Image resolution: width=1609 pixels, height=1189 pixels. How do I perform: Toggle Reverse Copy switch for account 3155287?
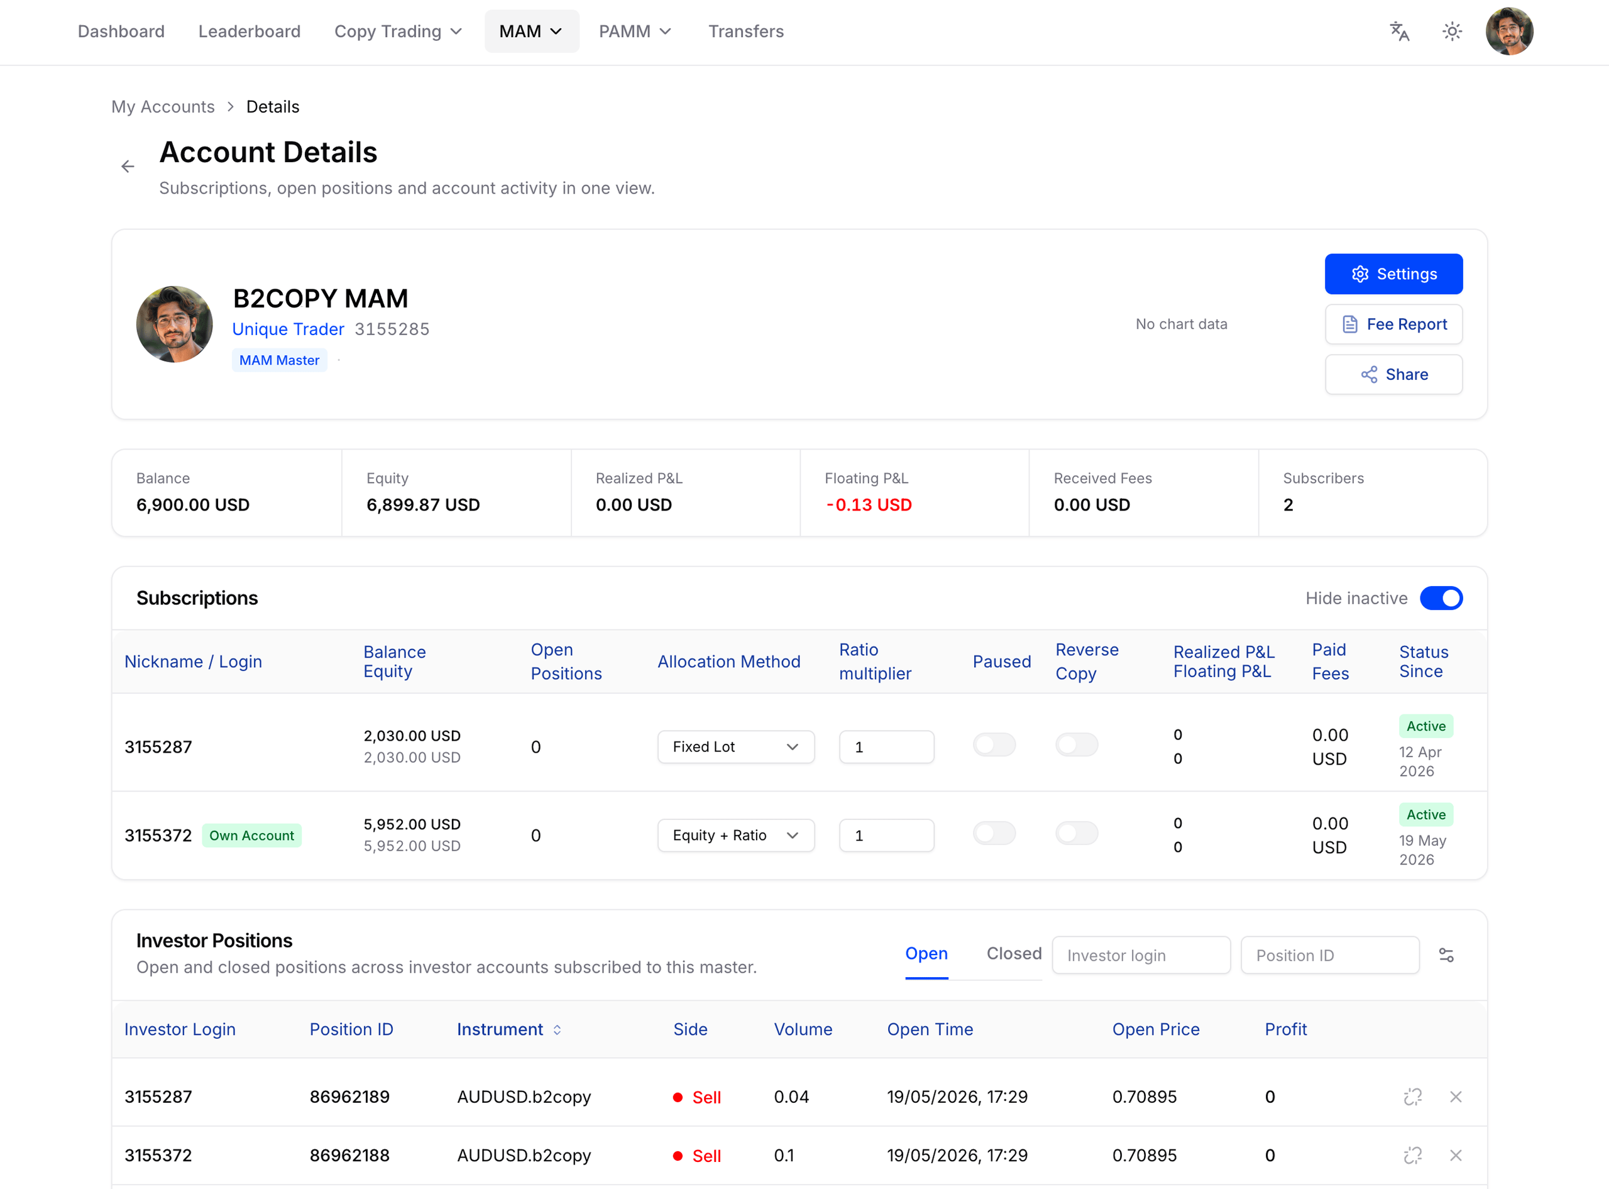pyautogui.click(x=1077, y=744)
